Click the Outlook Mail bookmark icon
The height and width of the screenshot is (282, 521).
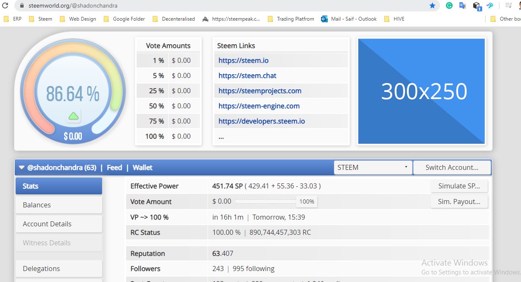(324, 19)
